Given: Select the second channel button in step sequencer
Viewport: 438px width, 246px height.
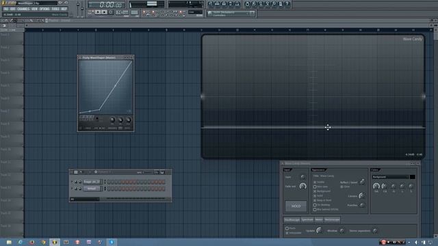Looking at the screenshot, I should (x=92, y=189).
